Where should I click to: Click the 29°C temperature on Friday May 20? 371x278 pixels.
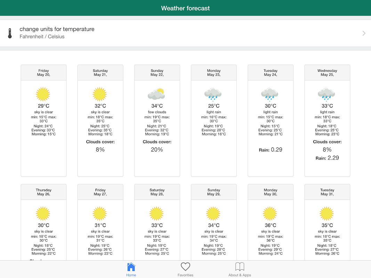[x=43, y=106]
